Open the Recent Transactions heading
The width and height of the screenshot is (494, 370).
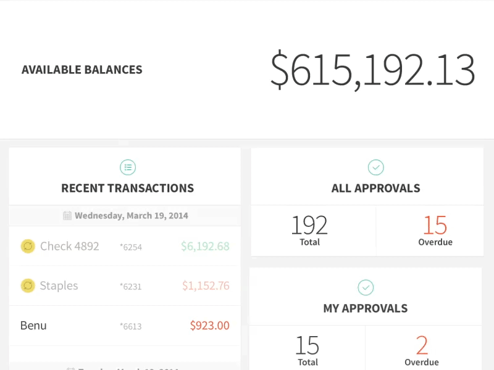click(x=127, y=188)
